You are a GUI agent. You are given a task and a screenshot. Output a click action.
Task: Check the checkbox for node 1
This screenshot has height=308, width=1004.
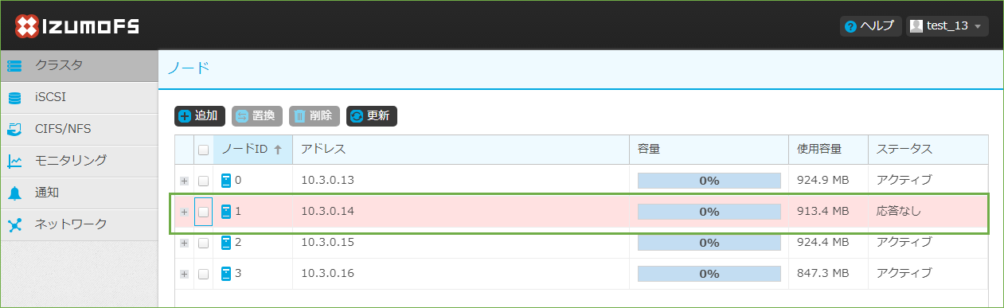pyautogui.click(x=203, y=212)
